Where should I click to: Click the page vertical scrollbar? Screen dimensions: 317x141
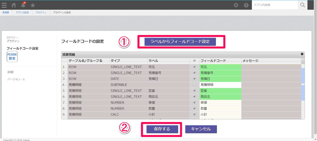315,70
